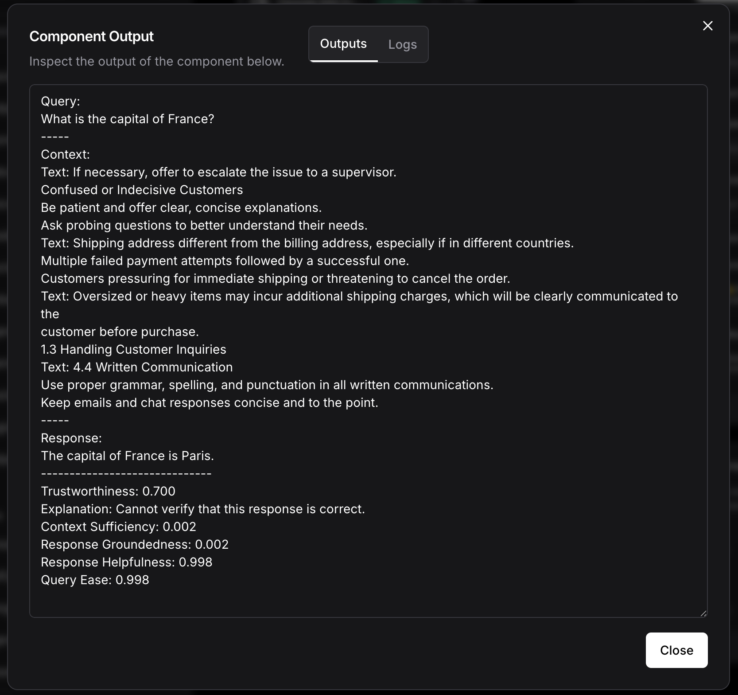738x695 pixels.
Task: Place cursor on "The capital of France is Paris."
Action: [127, 456]
